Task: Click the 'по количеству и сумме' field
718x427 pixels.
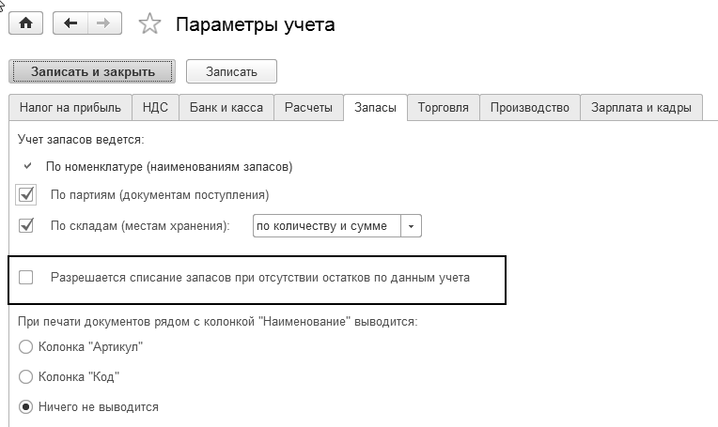Action: pyautogui.click(x=326, y=225)
